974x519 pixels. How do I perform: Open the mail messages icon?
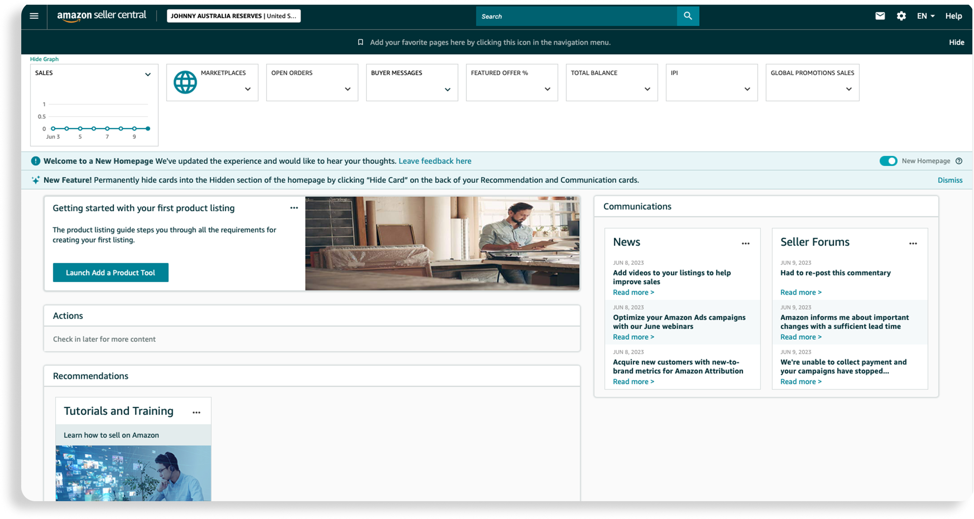[x=880, y=16]
